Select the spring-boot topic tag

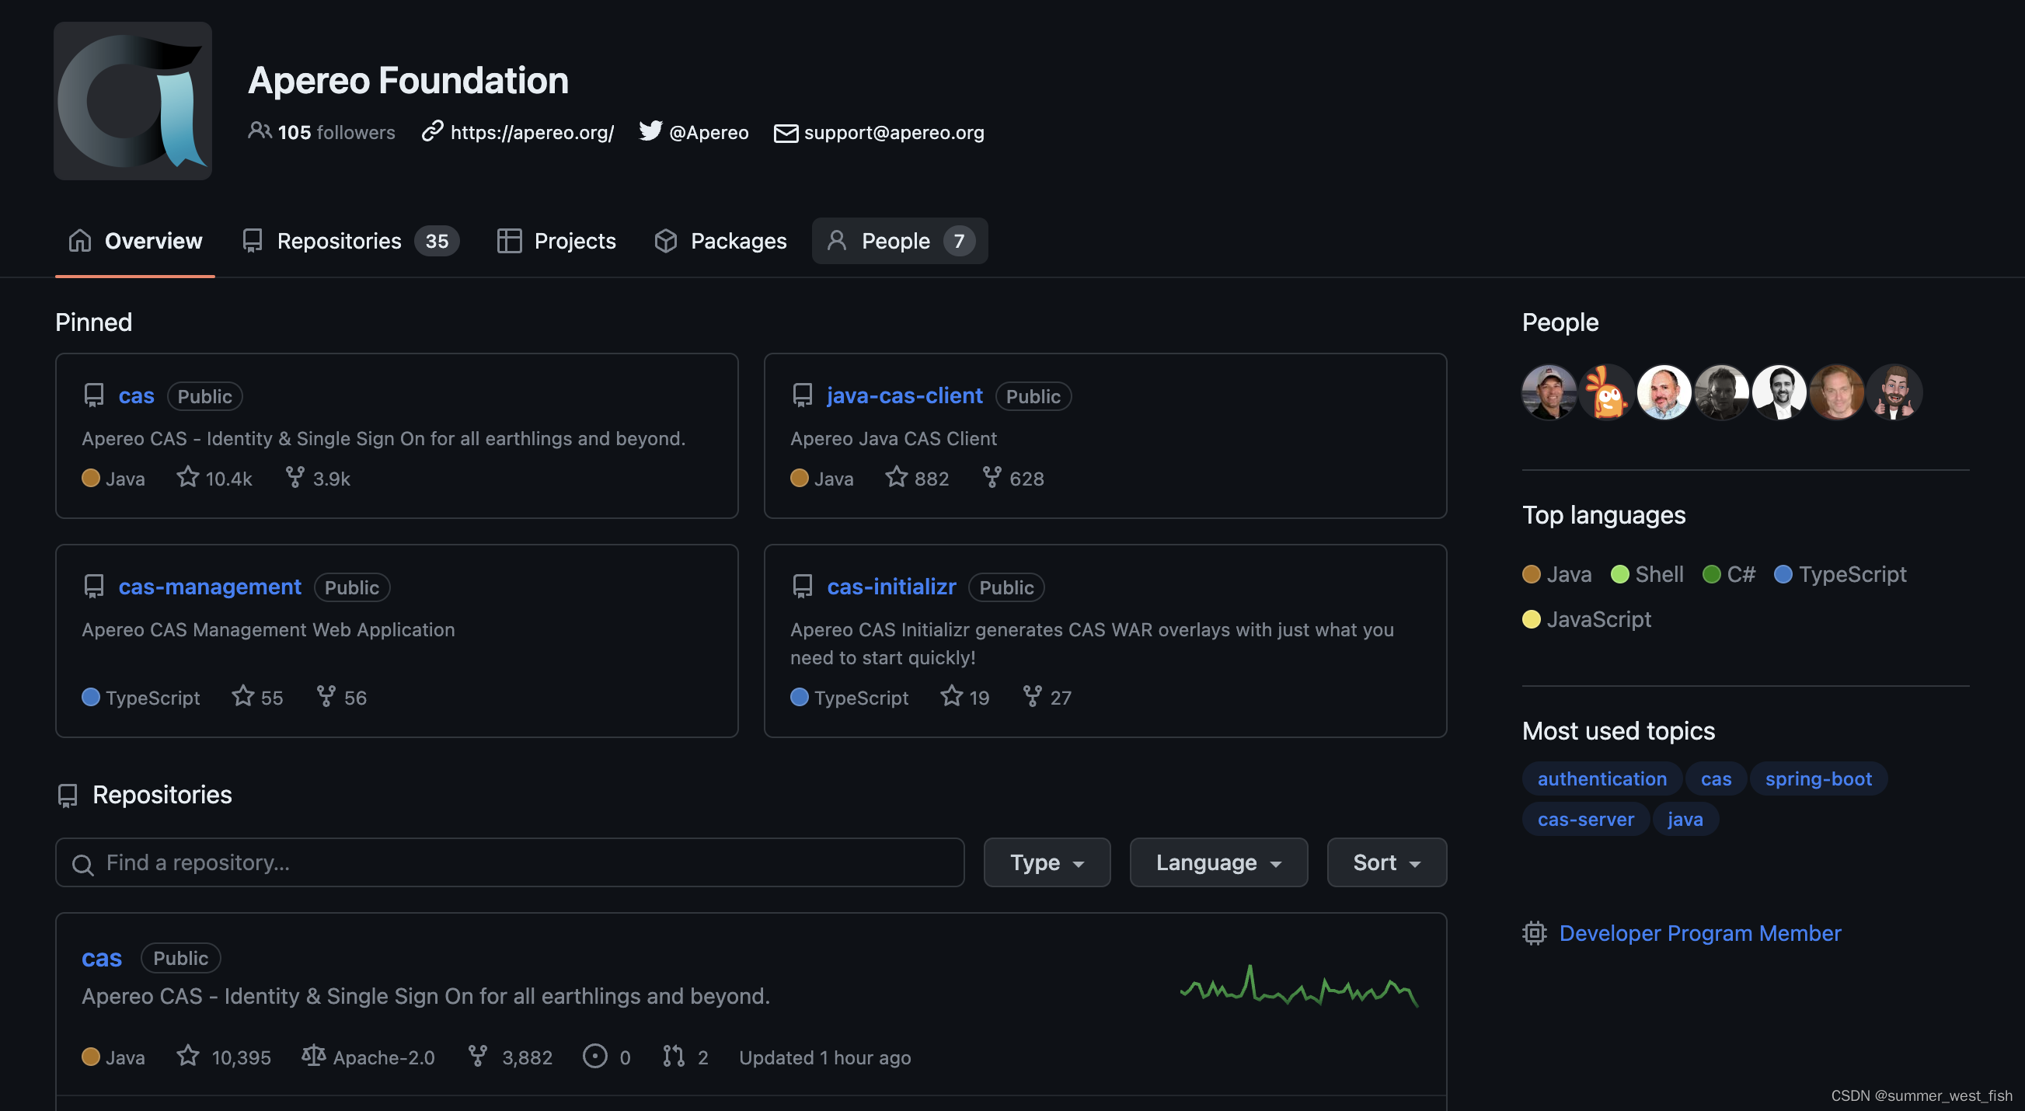tap(1818, 778)
